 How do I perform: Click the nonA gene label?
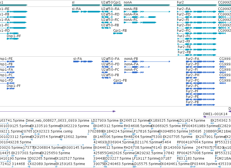coord(128,2)
